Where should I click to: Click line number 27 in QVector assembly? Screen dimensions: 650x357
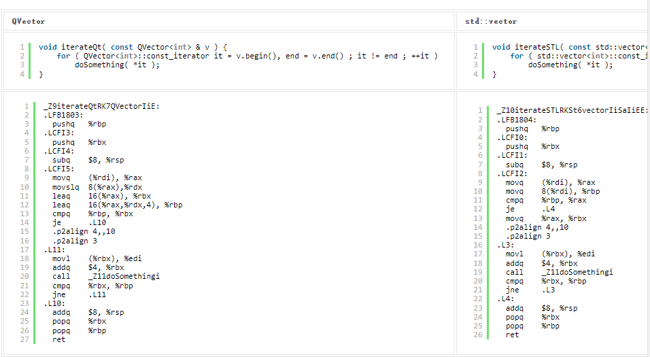click(24, 339)
